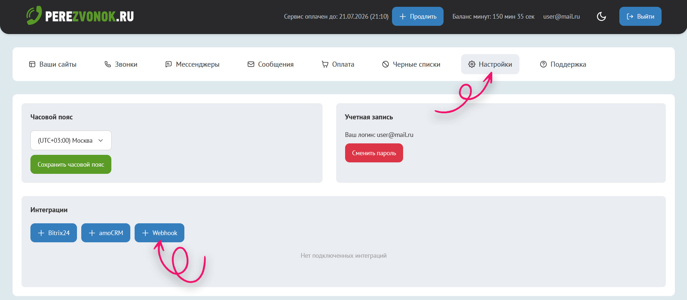Screen dimensions: 687x300
Task: Click the gear icon in Настройки
Action: point(472,64)
